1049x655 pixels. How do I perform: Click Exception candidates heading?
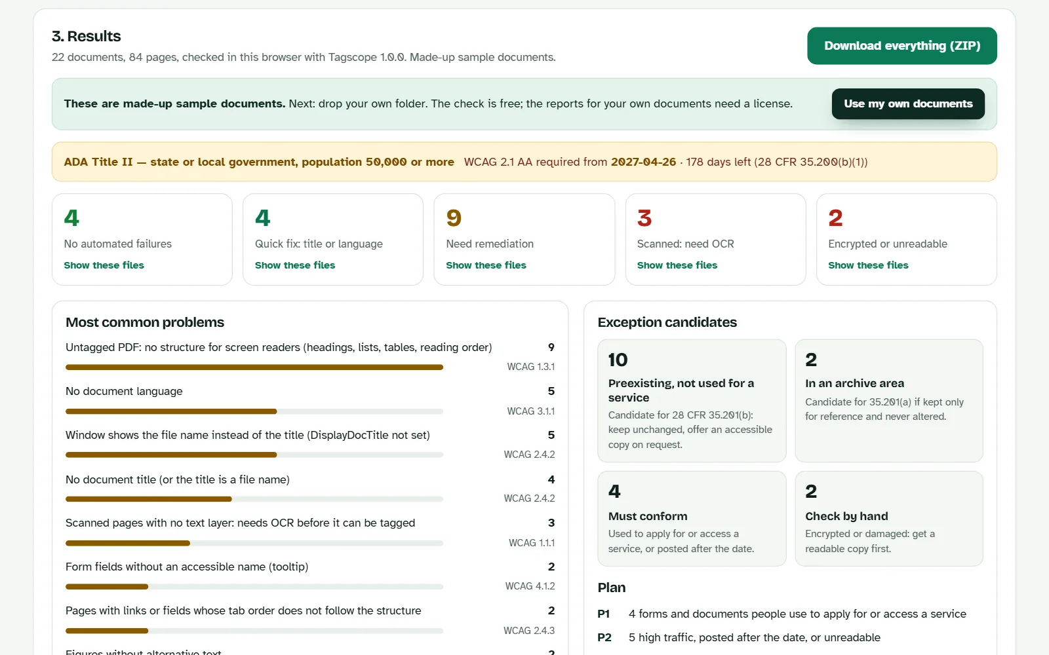pyautogui.click(x=667, y=322)
